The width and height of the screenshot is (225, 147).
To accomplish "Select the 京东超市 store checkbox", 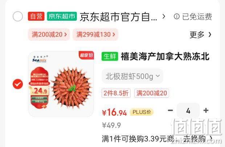I will [x=18, y=16].
